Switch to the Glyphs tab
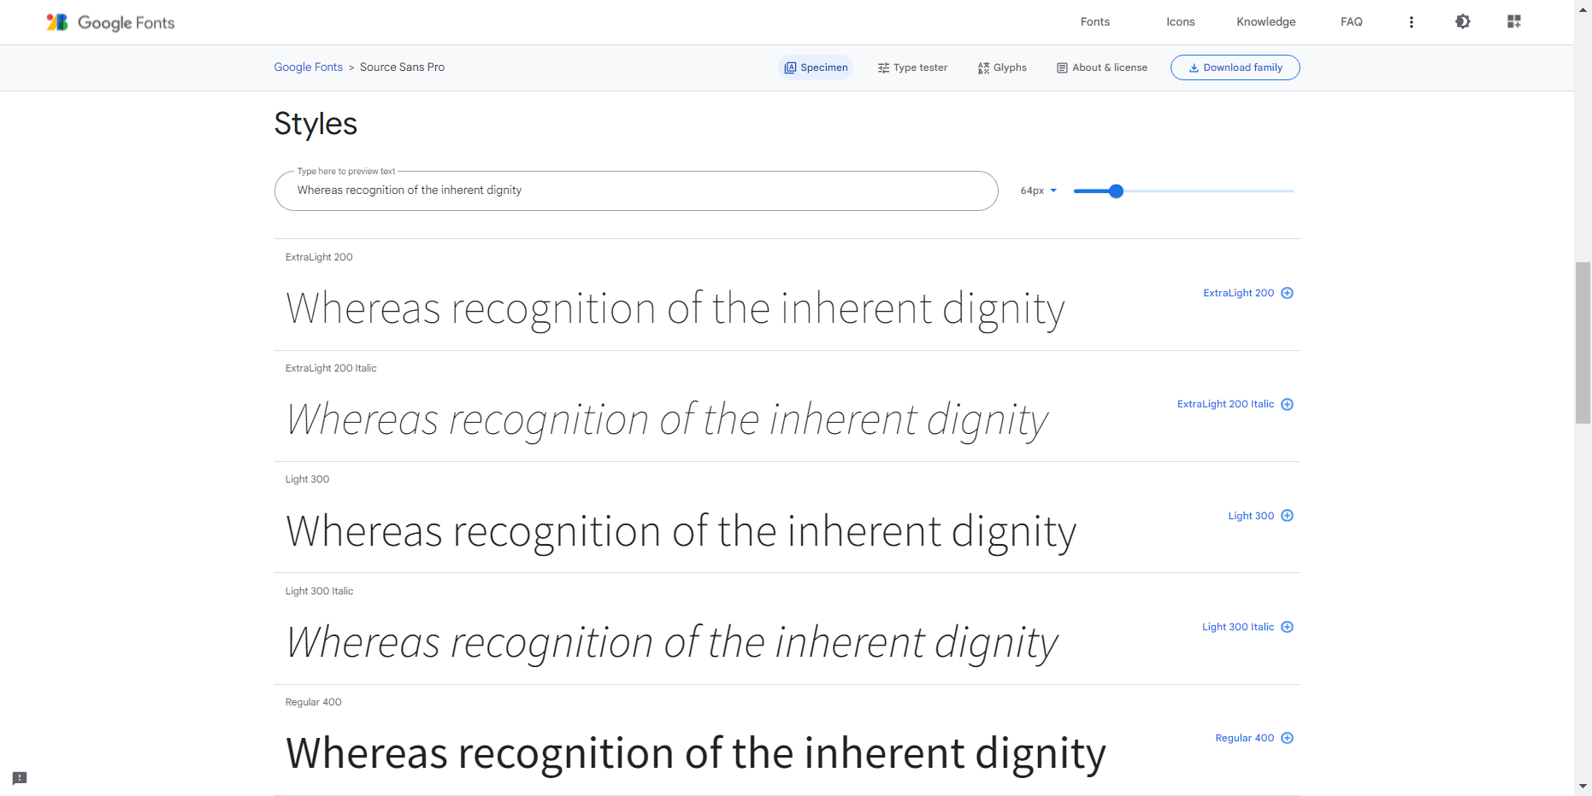Viewport: 1592px width, 796px height. 1002,67
